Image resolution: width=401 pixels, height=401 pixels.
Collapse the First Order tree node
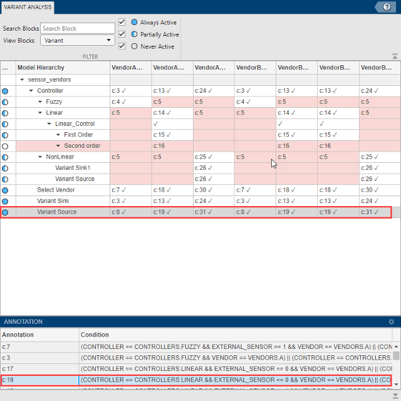pos(58,135)
